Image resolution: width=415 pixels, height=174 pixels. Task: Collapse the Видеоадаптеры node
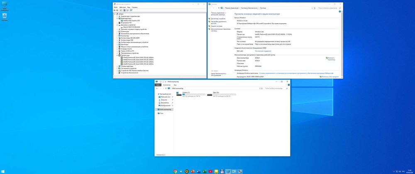[117, 18]
